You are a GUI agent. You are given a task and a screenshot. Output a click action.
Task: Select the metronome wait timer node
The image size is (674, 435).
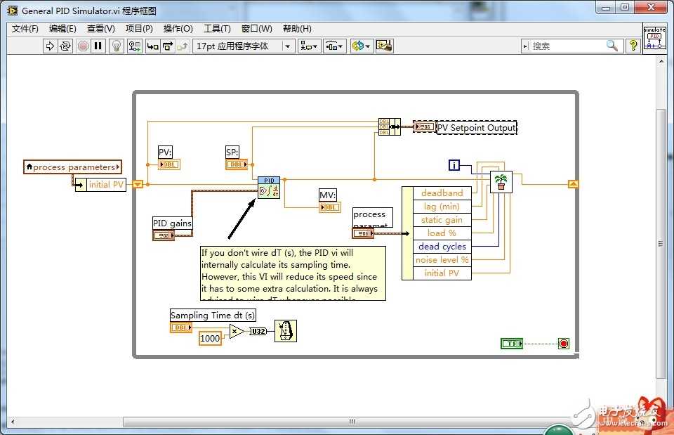point(286,331)
